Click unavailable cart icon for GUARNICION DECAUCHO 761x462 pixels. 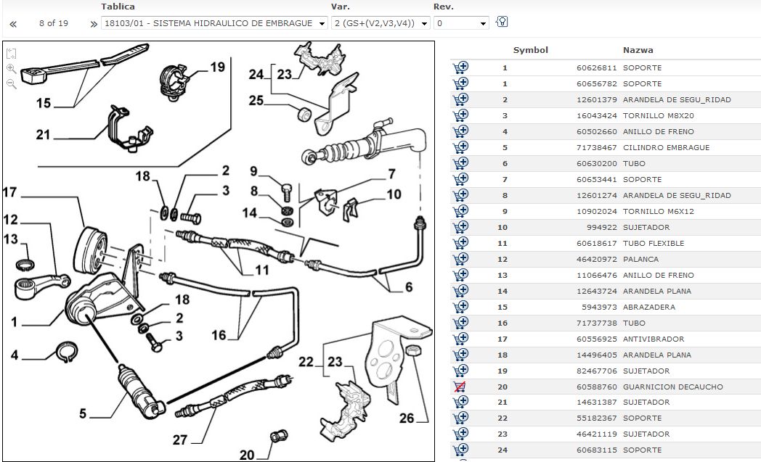pyautogui.click(x=460, y=387)
